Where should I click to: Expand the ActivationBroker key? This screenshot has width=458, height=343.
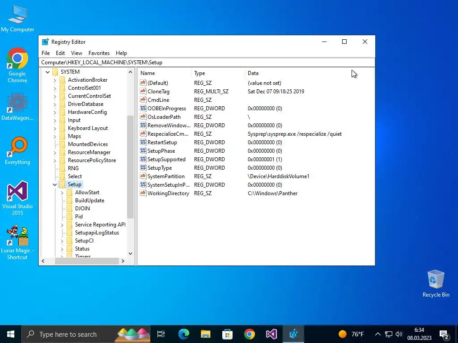[55, 80]
